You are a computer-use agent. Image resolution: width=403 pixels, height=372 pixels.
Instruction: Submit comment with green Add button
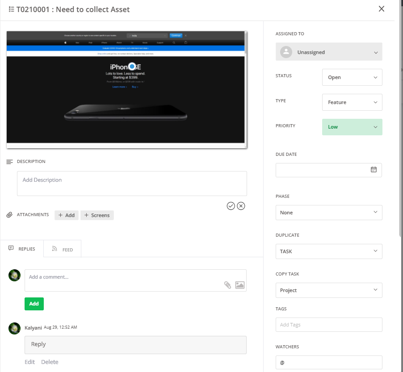[34, 304]
